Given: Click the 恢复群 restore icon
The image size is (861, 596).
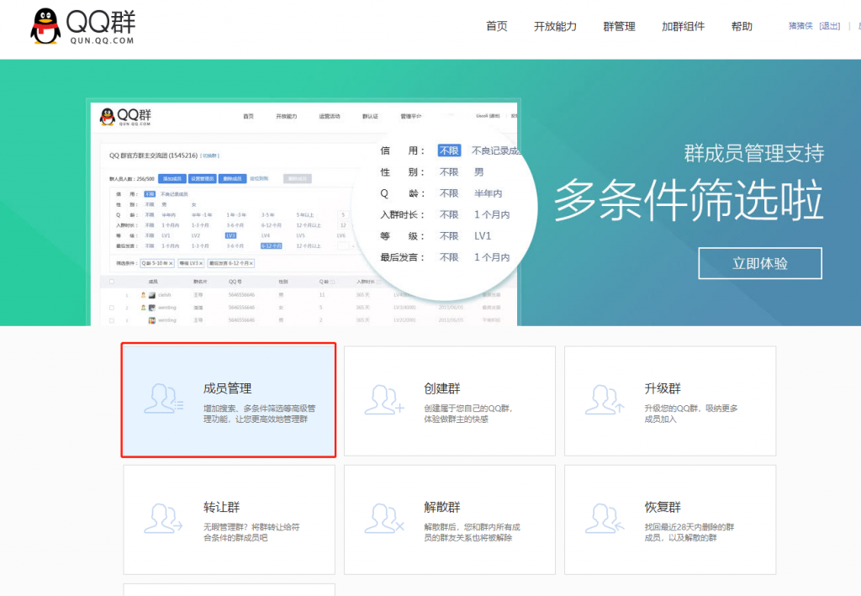Looking at the screenshot, I should 605,518.
